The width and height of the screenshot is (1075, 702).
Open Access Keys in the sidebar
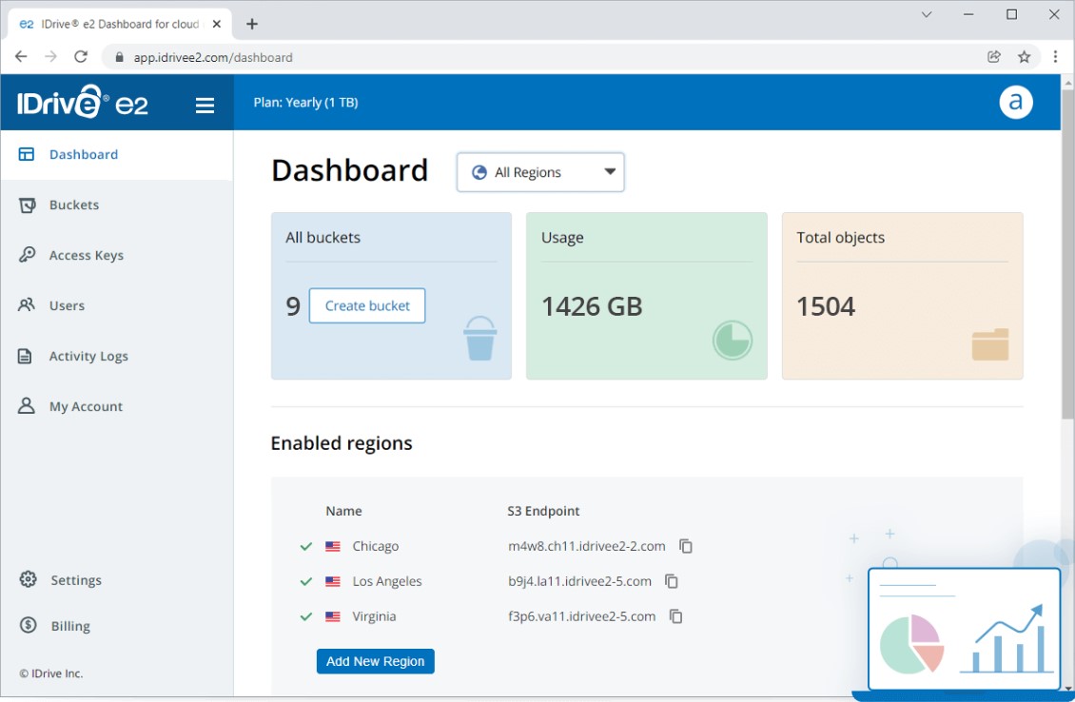pyautogui.click(x=117, y=255)
